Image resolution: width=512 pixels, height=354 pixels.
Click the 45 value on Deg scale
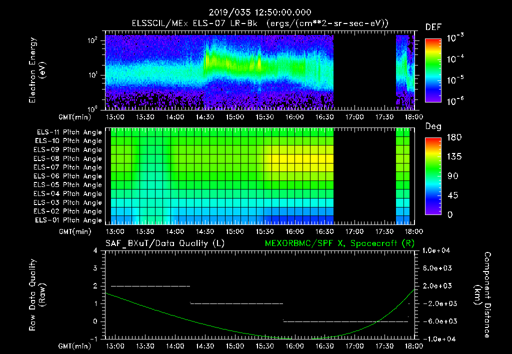[x=452, y=195]
